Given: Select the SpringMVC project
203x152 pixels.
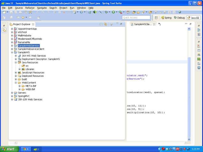Looking at the screenshot, I should (24, 96).
